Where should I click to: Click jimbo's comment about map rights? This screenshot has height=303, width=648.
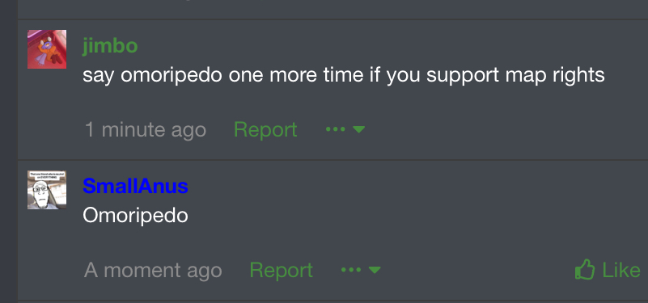344,75
